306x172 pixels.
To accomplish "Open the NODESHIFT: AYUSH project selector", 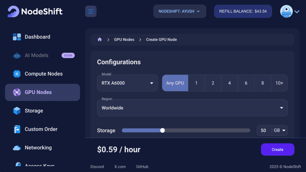I will point(180,11).
